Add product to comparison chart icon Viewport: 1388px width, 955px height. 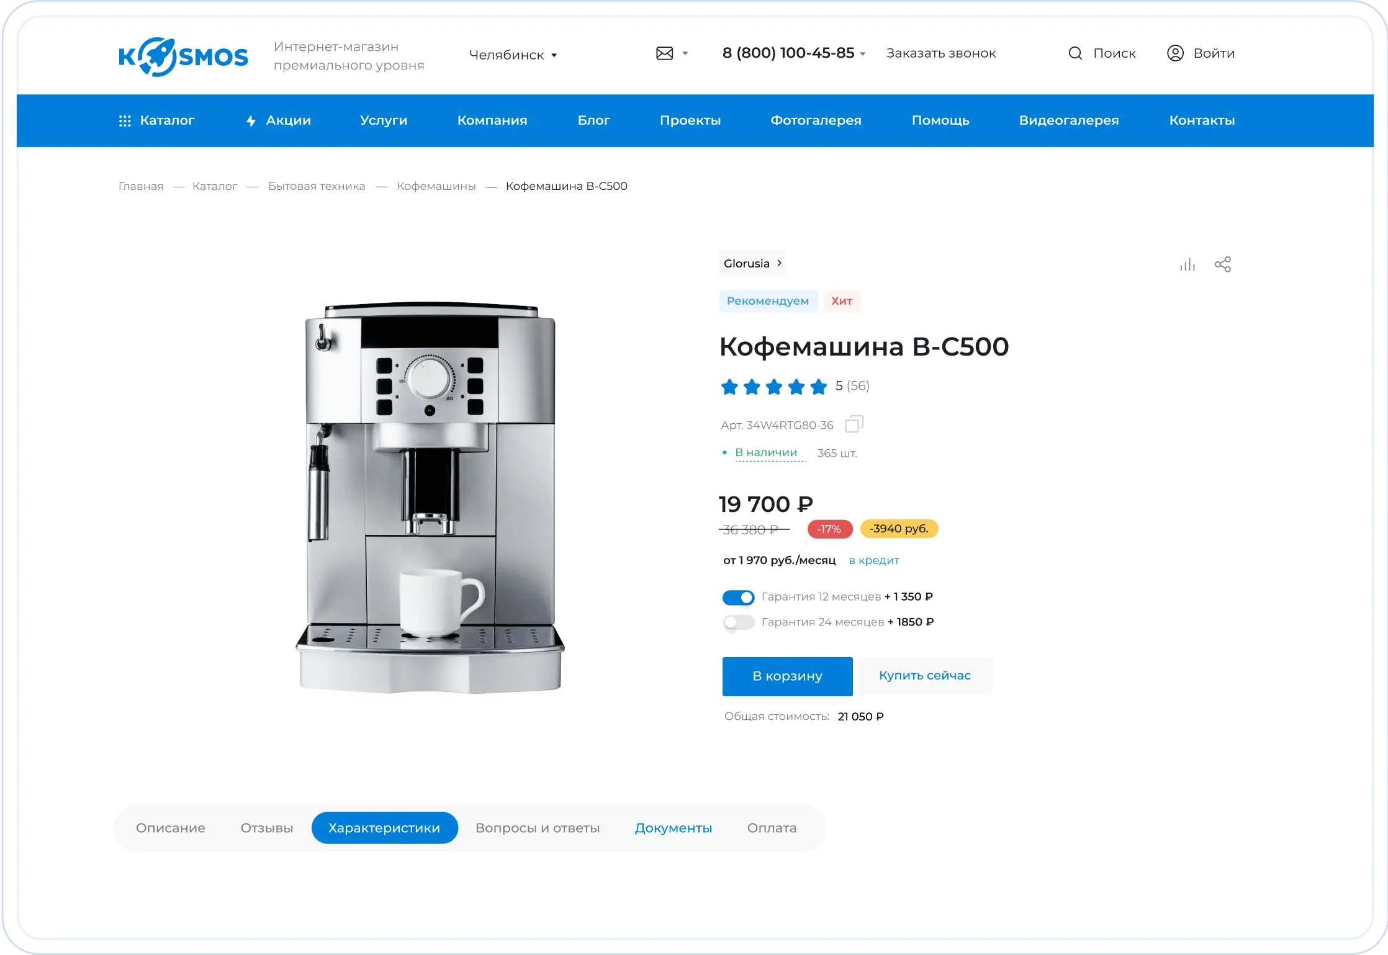click(x=1187, y=265)
